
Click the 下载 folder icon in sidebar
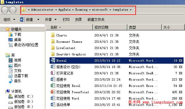click(x=11, y=34)
